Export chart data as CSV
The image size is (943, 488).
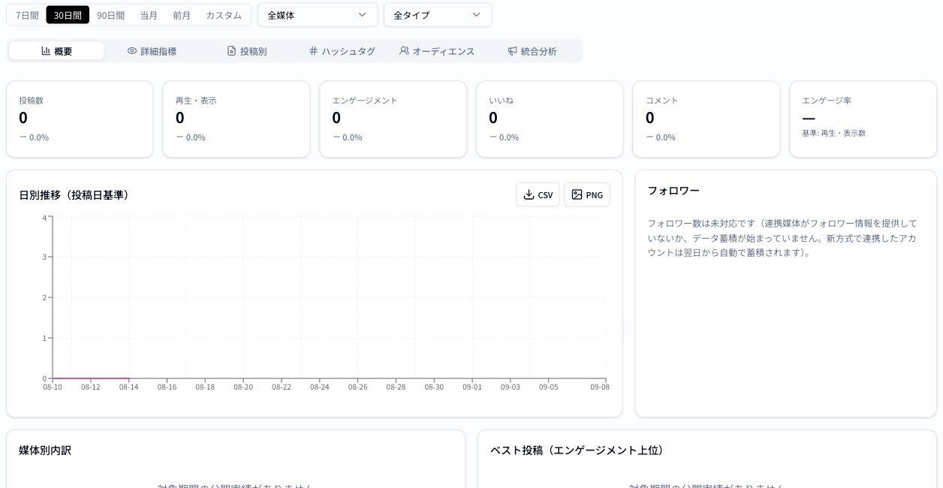tap(538, 194)
